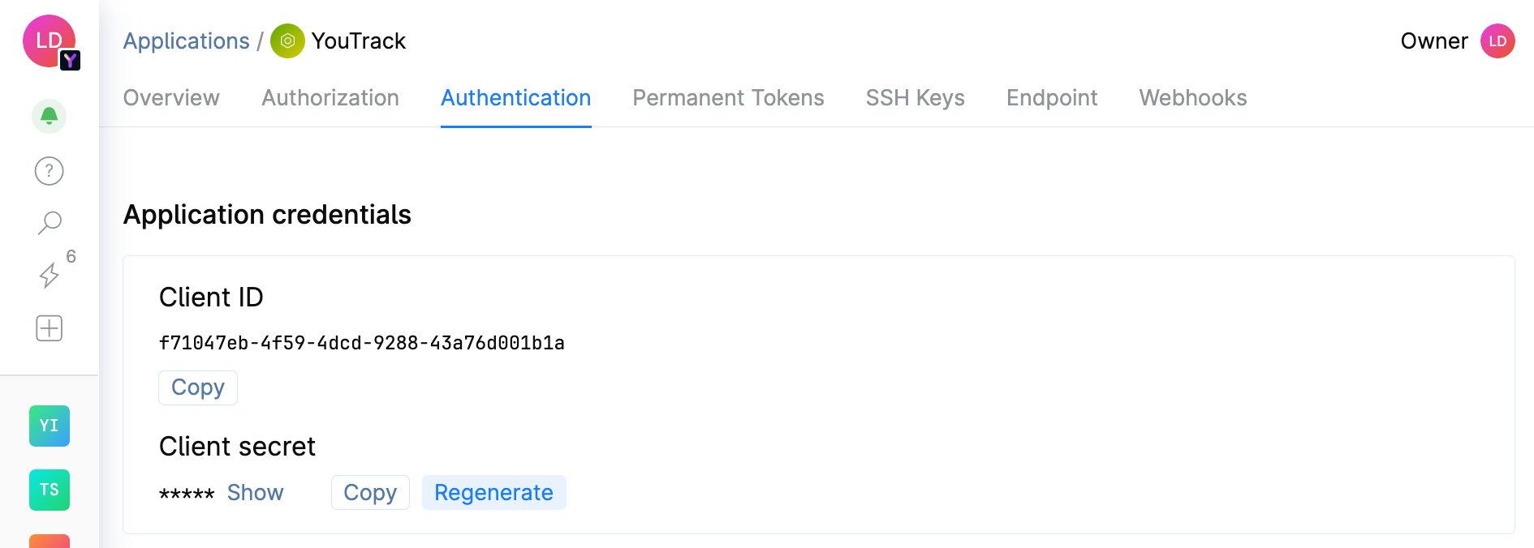The image size is (1534, 548).
Task: Click the help question mark icon
Action: (49, 170)
